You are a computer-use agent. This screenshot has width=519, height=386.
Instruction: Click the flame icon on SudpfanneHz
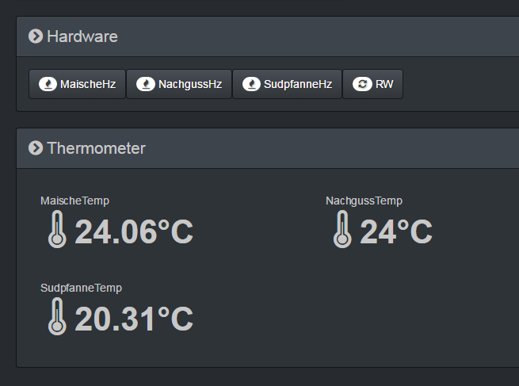252,84
